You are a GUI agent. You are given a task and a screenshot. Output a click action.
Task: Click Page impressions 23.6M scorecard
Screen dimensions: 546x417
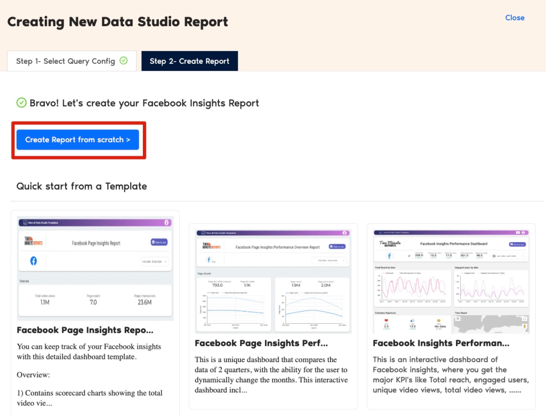tap(144, 299)
